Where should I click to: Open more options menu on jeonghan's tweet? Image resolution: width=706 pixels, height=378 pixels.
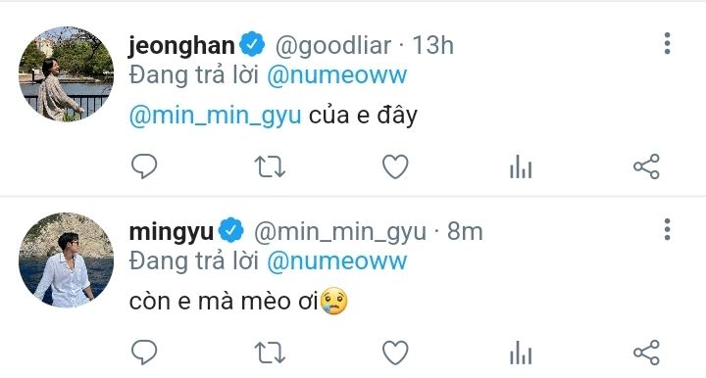(668, 44)
